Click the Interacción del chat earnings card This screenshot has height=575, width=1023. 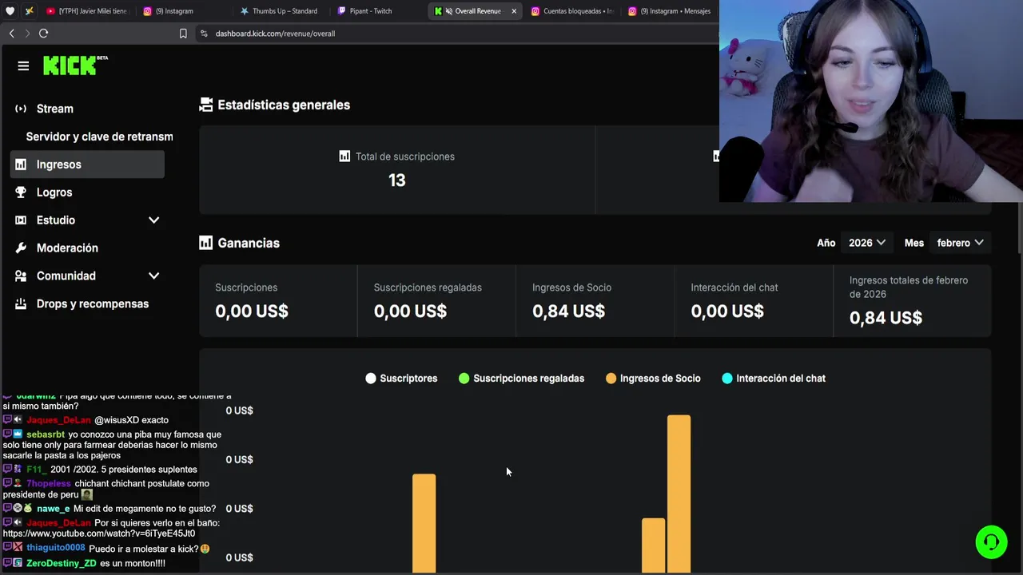pyautogui.click(x=754, y=301)
